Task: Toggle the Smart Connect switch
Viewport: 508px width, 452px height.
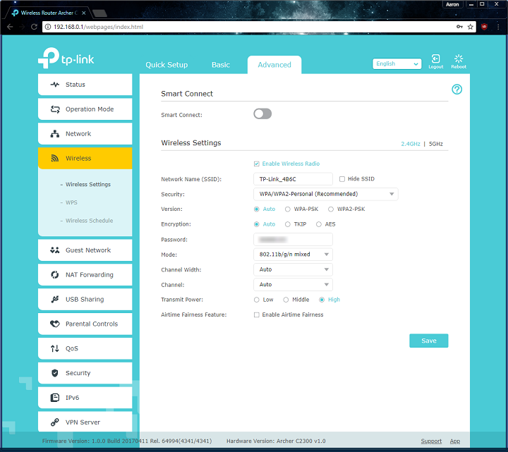Action: [262, 114]
